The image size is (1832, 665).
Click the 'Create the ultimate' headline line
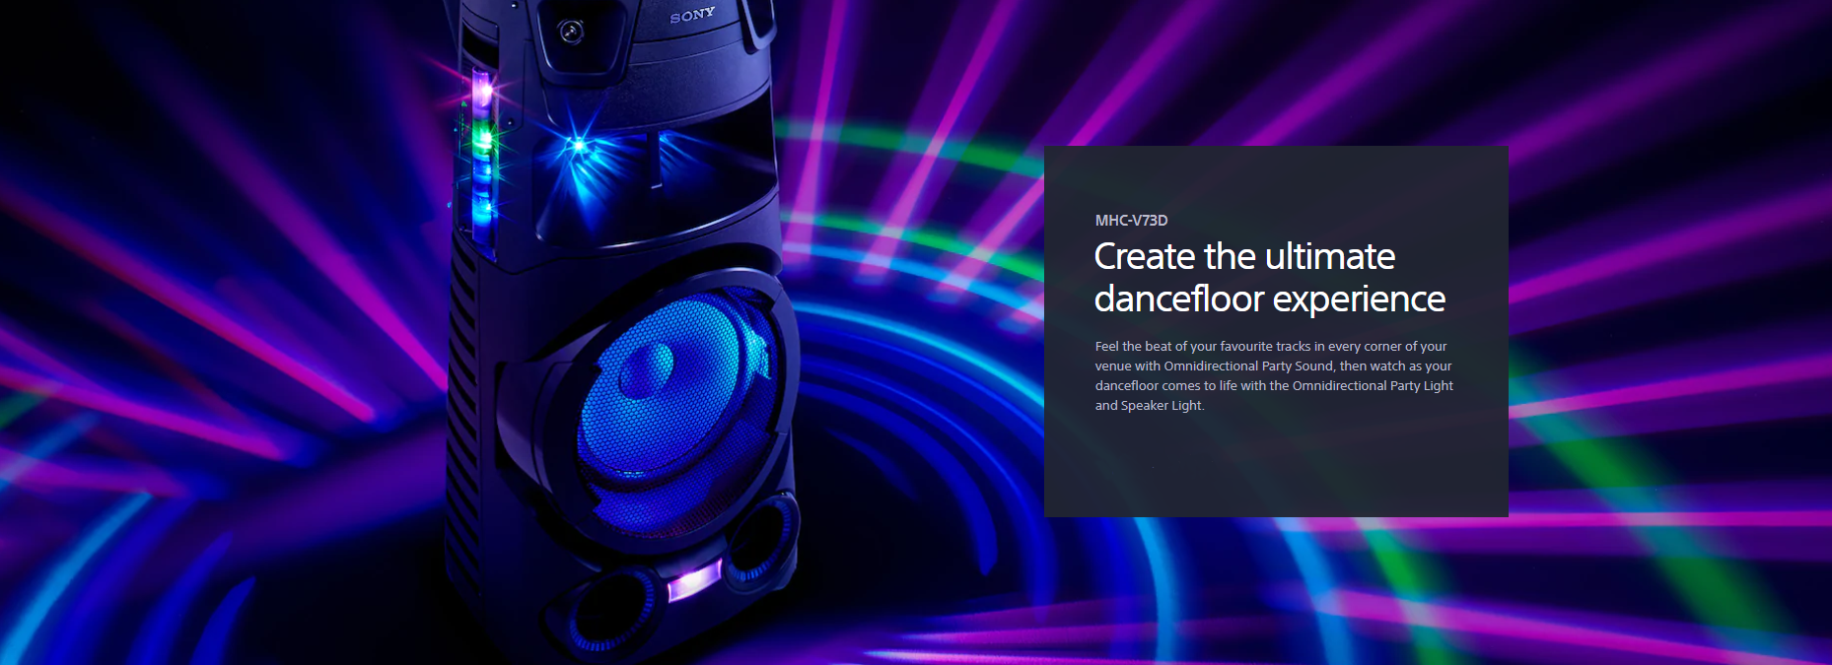(1244, 257)
